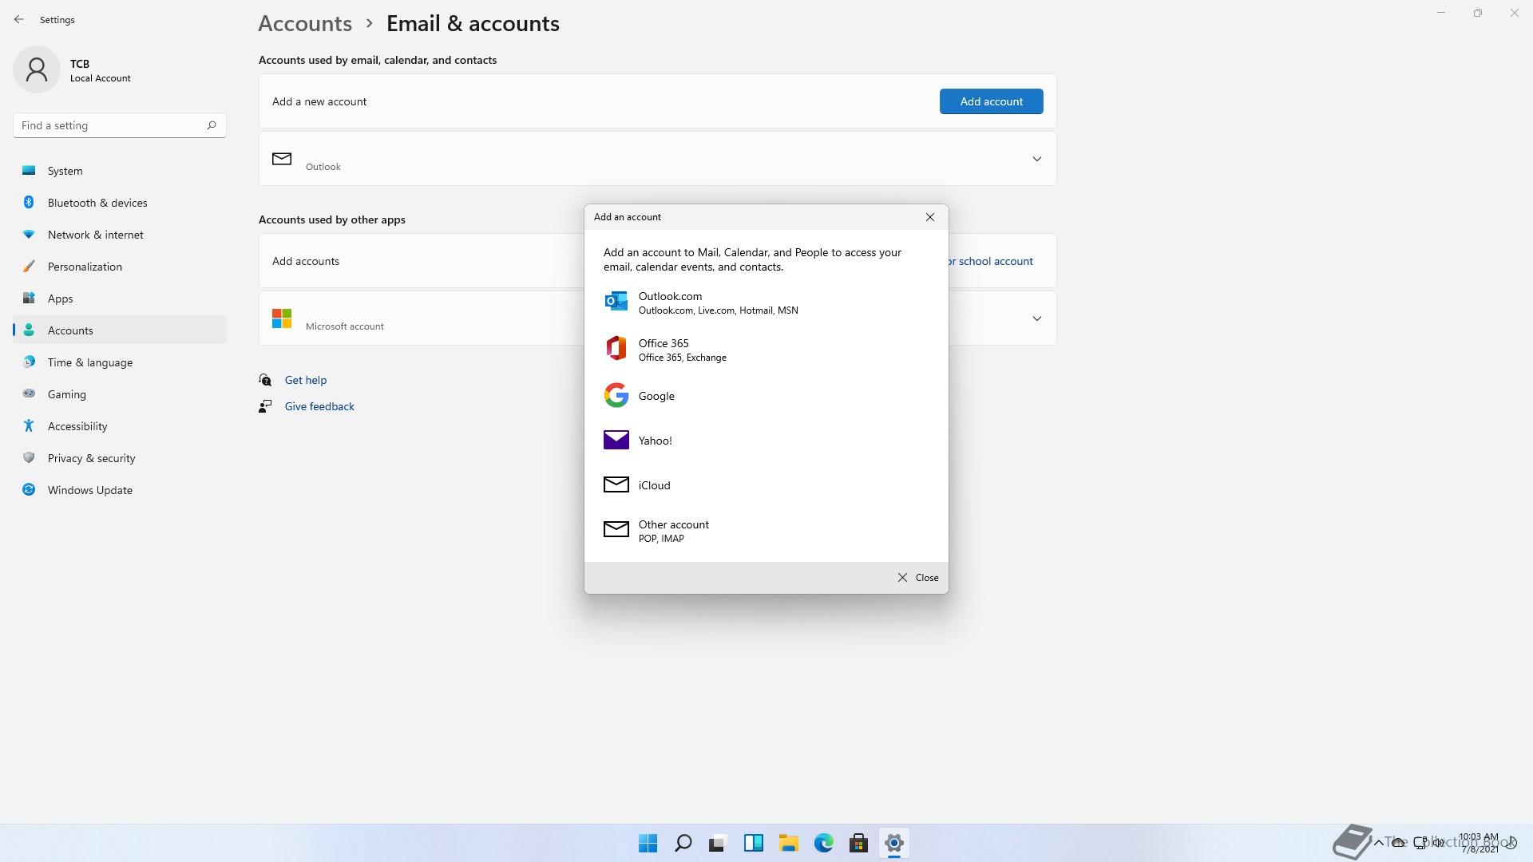This screenshot has width=1533, height=862.
Task: Click the Apps icon in the sidebar
Action: (x=29, y=298)
